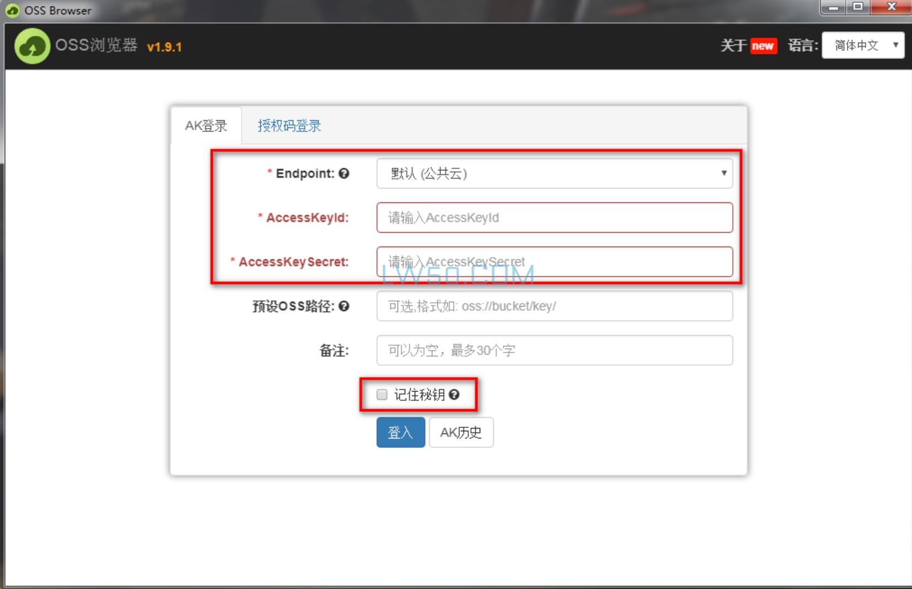
Task: Focus the AccessKeySecret input field
Action: click(x=554, y=262)
